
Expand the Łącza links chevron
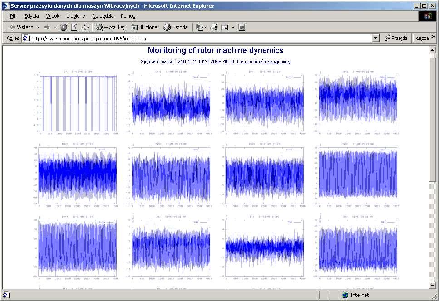(x=434, y=37)
